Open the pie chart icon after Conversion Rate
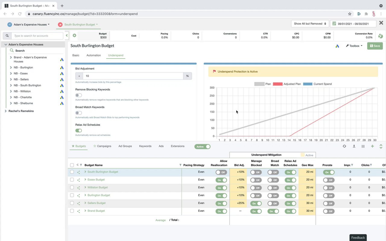386x241 pixels. [381, 36]
